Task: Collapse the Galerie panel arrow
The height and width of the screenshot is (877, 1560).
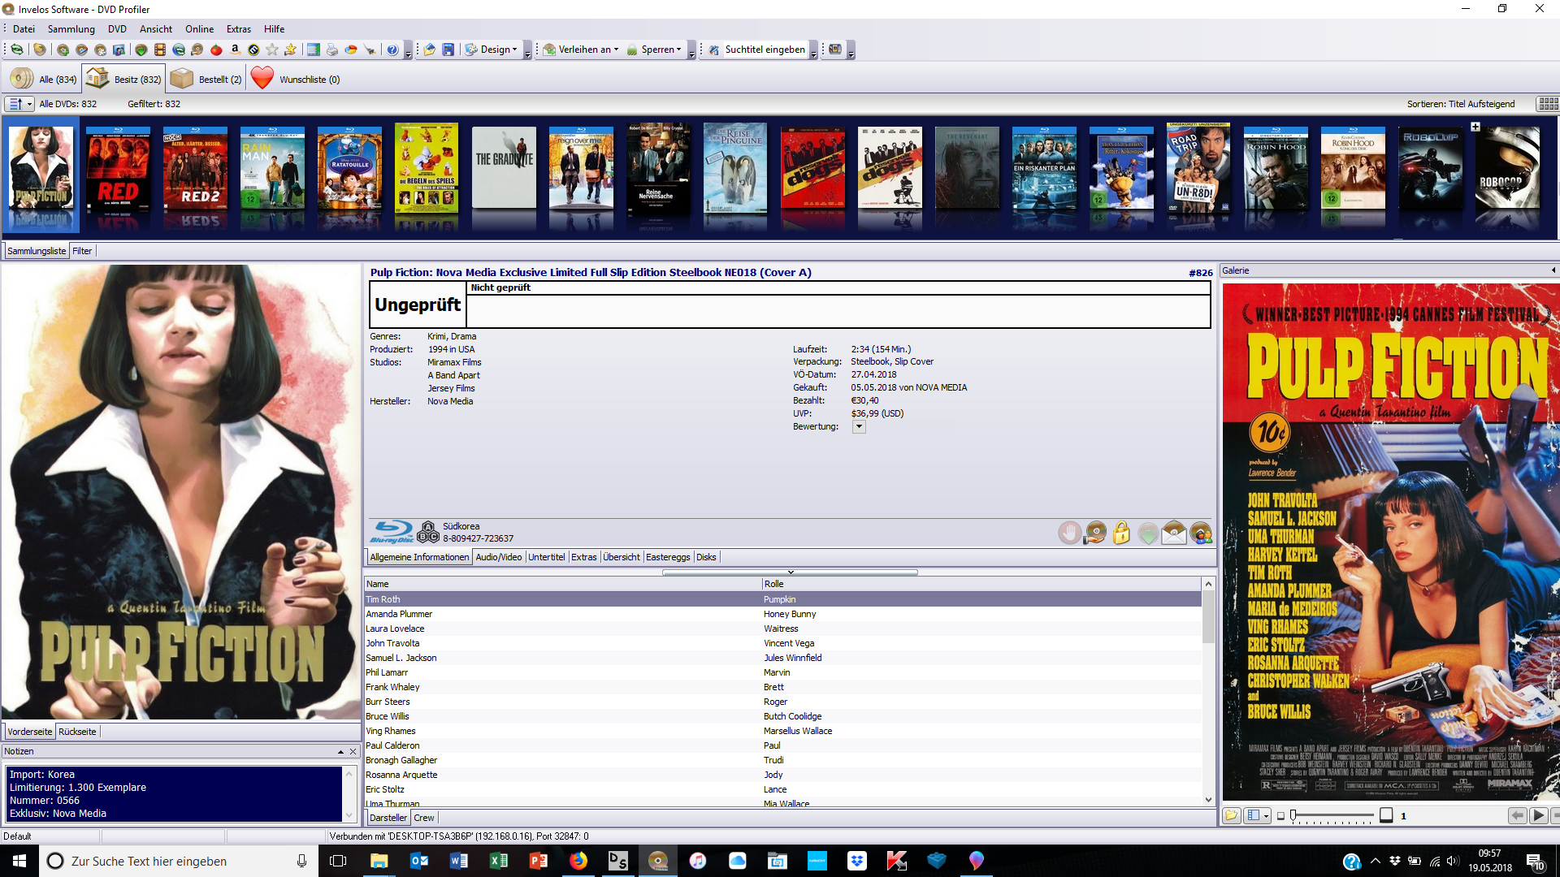Action: point(1553,270)
